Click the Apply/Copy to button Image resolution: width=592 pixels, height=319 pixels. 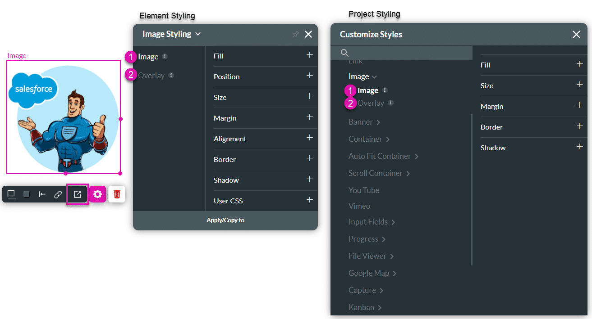point(225,220)
